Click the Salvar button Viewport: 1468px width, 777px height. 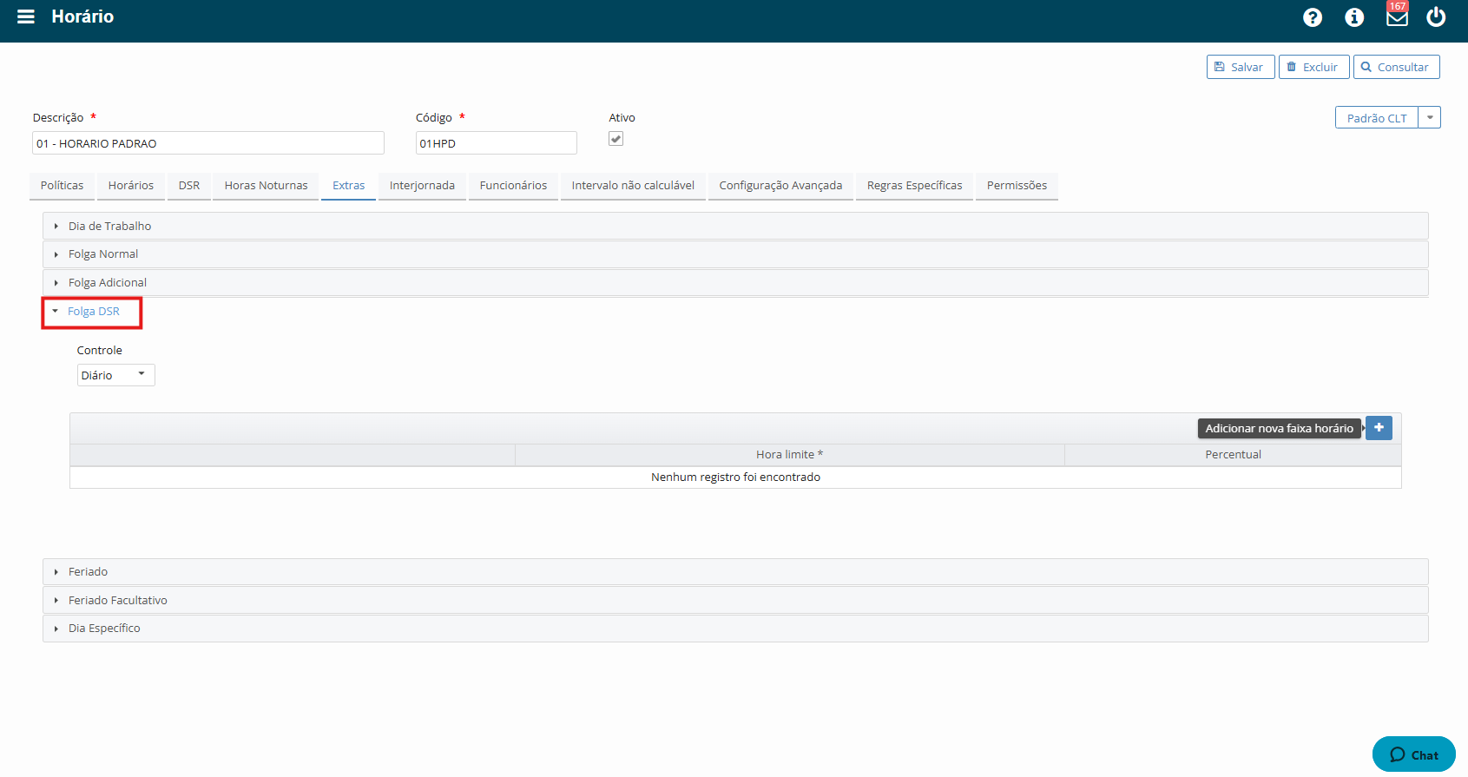pos(1241,67)
